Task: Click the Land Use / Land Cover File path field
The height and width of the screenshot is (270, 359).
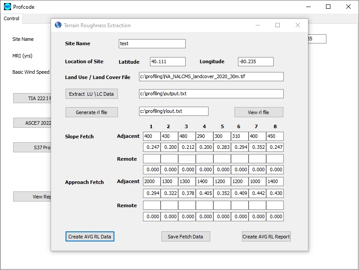Action: (211, 77)
